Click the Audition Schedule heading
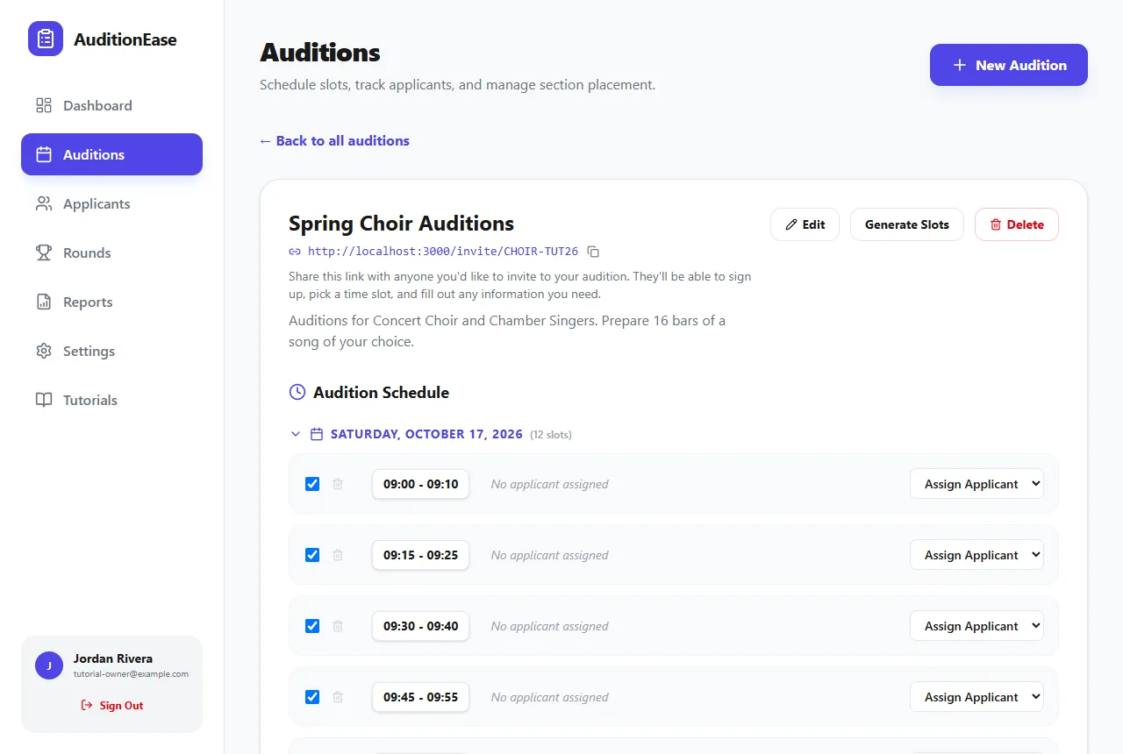1123x754 pixels. tap(381, 393)
